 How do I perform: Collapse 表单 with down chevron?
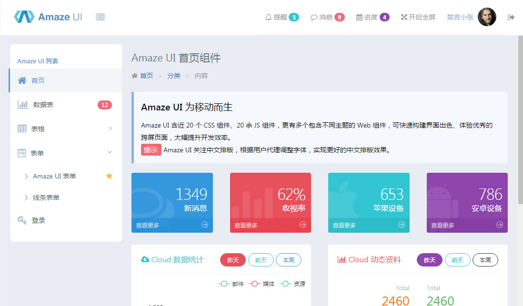coord(110,152)
